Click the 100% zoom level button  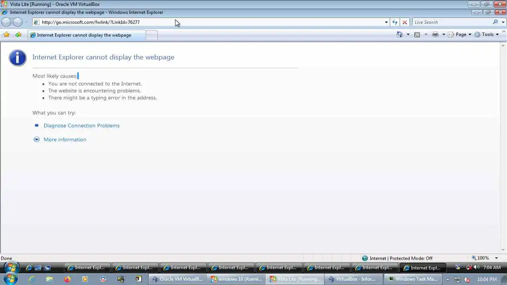480,258
